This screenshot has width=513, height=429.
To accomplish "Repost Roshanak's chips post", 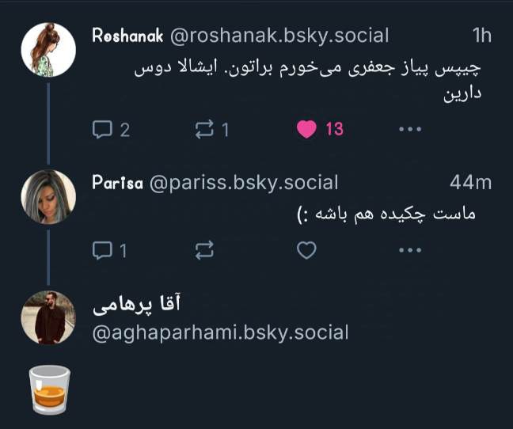I will click(x=203, y=129).
